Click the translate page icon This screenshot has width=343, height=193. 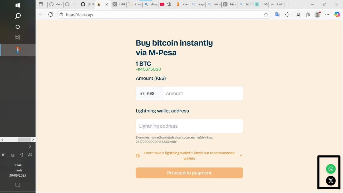pyautogui.click(x=277, y=15)
